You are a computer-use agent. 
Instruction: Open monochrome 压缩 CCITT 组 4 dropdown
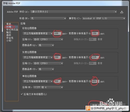coord(48,87)
